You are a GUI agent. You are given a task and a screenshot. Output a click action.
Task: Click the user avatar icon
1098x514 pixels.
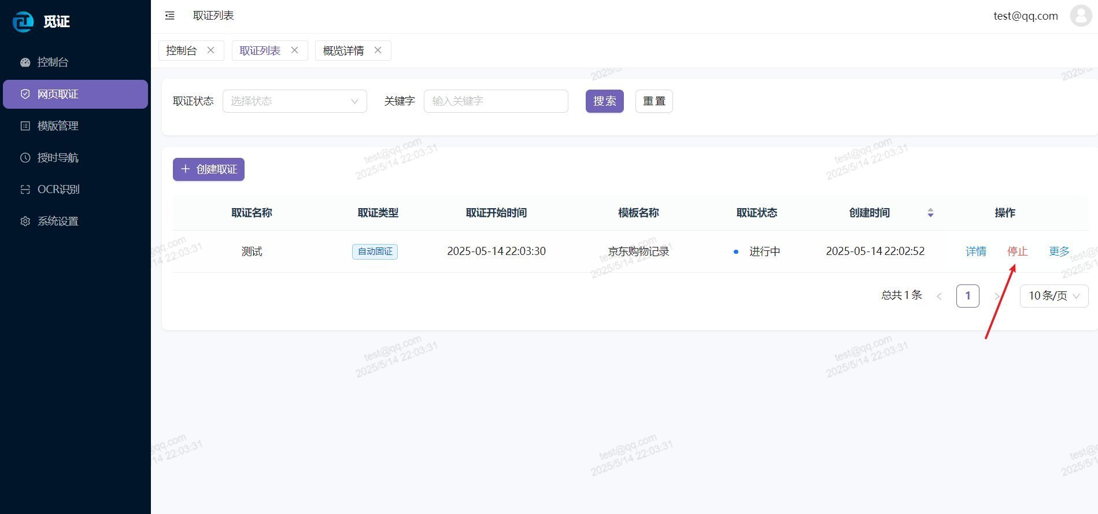[1080, 16]
